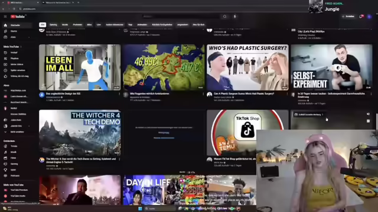Expand the Mein YouTube section chevron
This screenshot has height=212, width=378.
click(21, 47)
